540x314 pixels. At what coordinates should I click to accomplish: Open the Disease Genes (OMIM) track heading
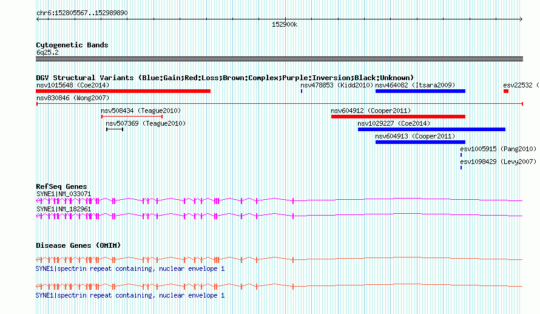click(x=78, y=245)
